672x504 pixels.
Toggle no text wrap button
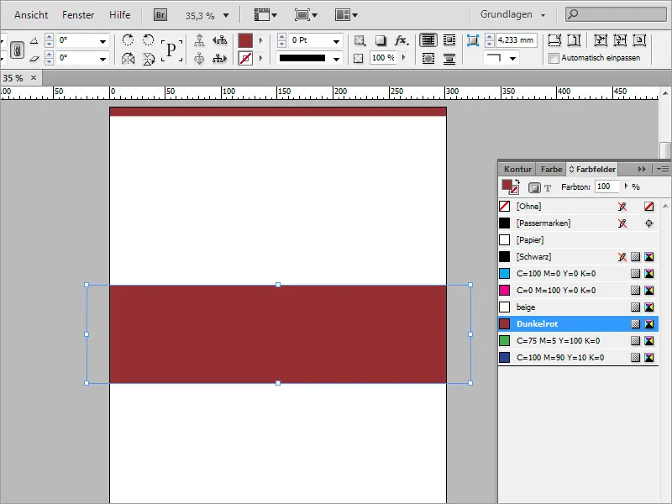[428, 40]
